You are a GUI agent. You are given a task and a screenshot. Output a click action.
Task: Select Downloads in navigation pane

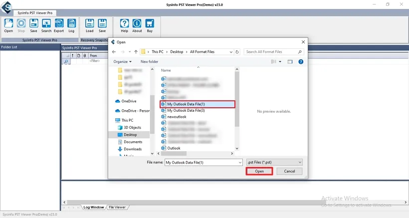pyautogui.click(x=132, y=149)
